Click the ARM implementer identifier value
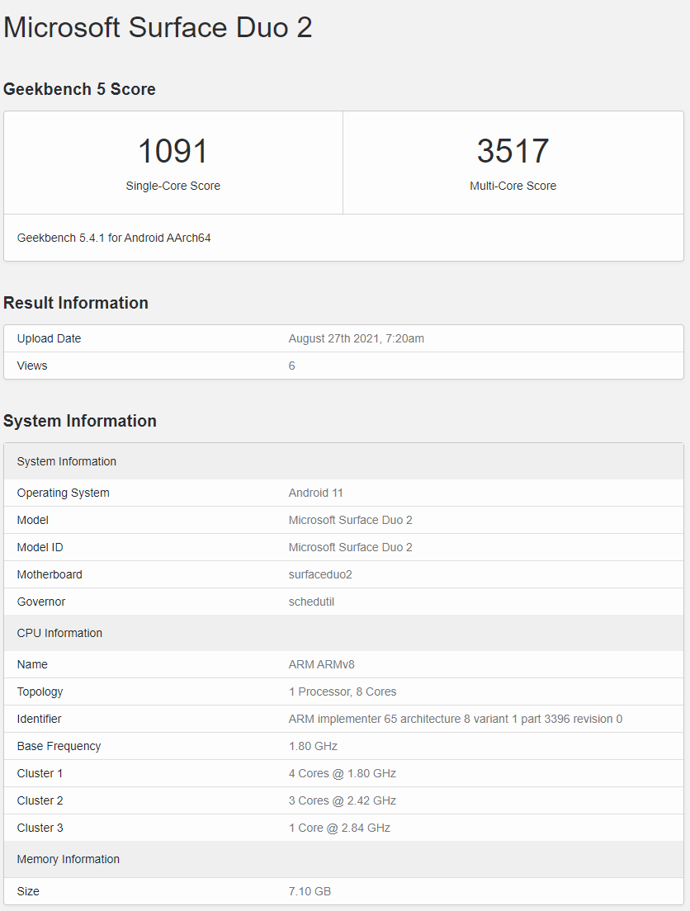The height and width of the screenshot is (911, 690). pos(455,719)
